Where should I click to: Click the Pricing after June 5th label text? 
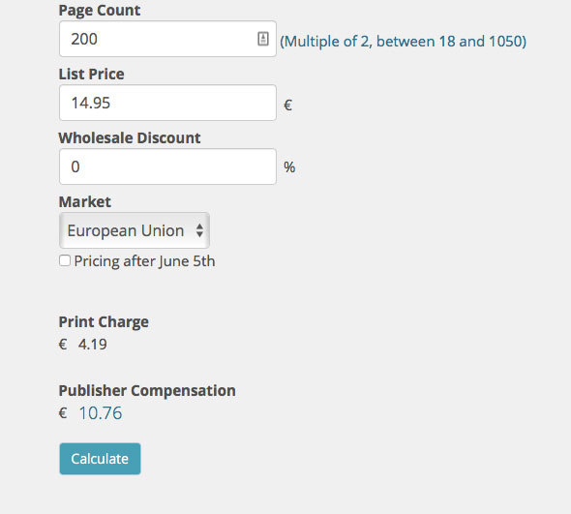[144, 261]
